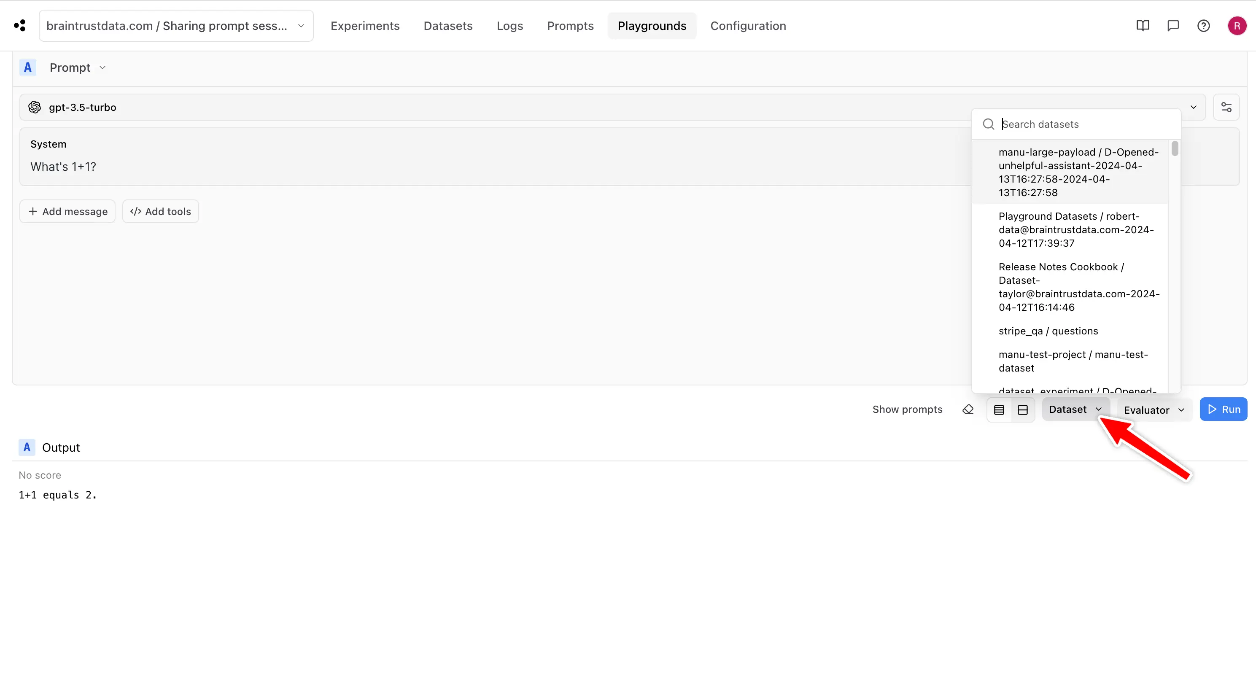Open the project switcher dropdown near breadcrumb
Viewport: 1256px width, 695px height.
point(301,26)
